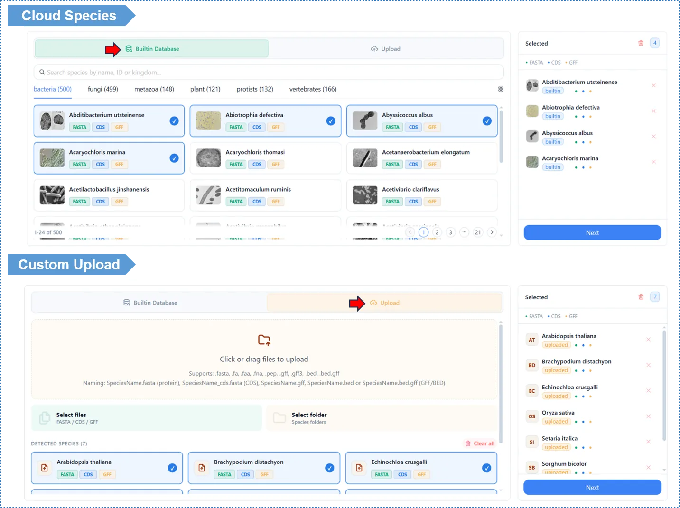This screenshot has width=680, height=508.
Task: Remove Abditibacterium utsteinense from Selected list
Action: [653, 85]
